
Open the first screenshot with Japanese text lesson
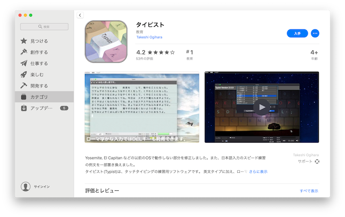[142, 107]
